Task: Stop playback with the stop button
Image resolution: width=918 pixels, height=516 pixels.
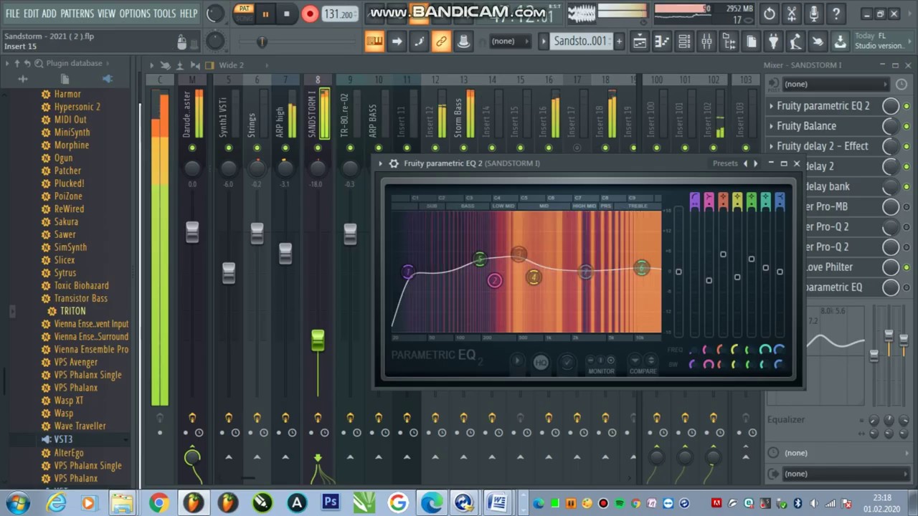Action: click(286, 14)
